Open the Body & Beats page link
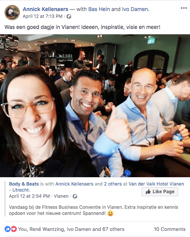Viewport: 190px width, 237px height. click(x=24, y=184)
